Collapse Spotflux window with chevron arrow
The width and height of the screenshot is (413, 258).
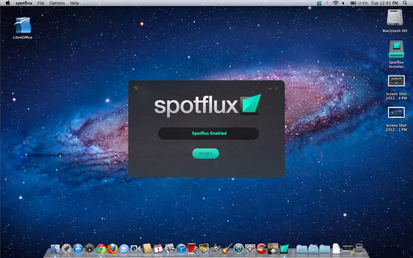[x=270, y=89]
